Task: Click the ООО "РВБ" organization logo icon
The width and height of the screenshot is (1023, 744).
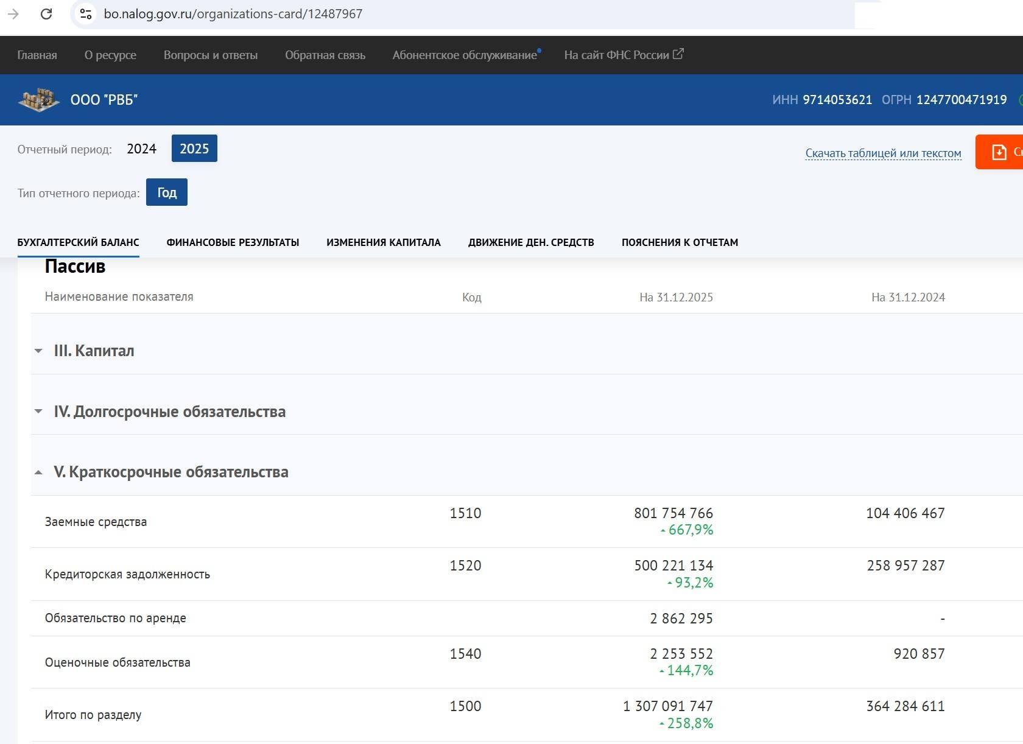Action: [38, 100]
